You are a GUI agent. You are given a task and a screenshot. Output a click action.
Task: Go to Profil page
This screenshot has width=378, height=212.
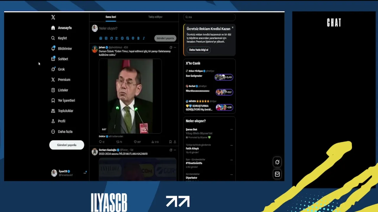click(58, 121)
